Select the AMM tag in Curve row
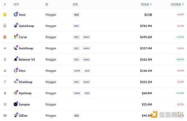 pyautogui.click(x=86, y=37)
